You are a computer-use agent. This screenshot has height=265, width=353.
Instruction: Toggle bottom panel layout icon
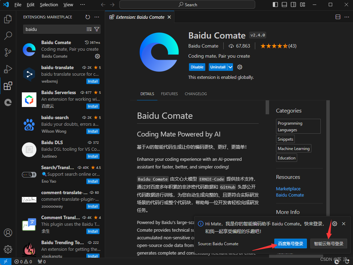(x=284, y=5)
